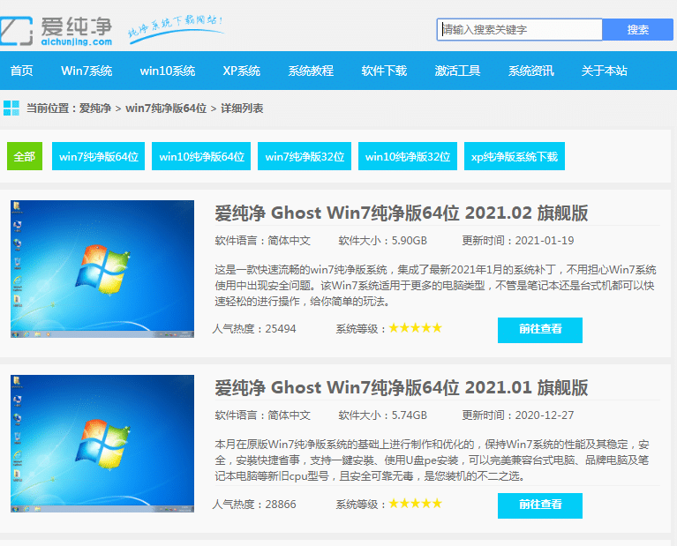Click win7纯净版64位 breadcrumb link
The image size is (677, 546).
[166, 108]
